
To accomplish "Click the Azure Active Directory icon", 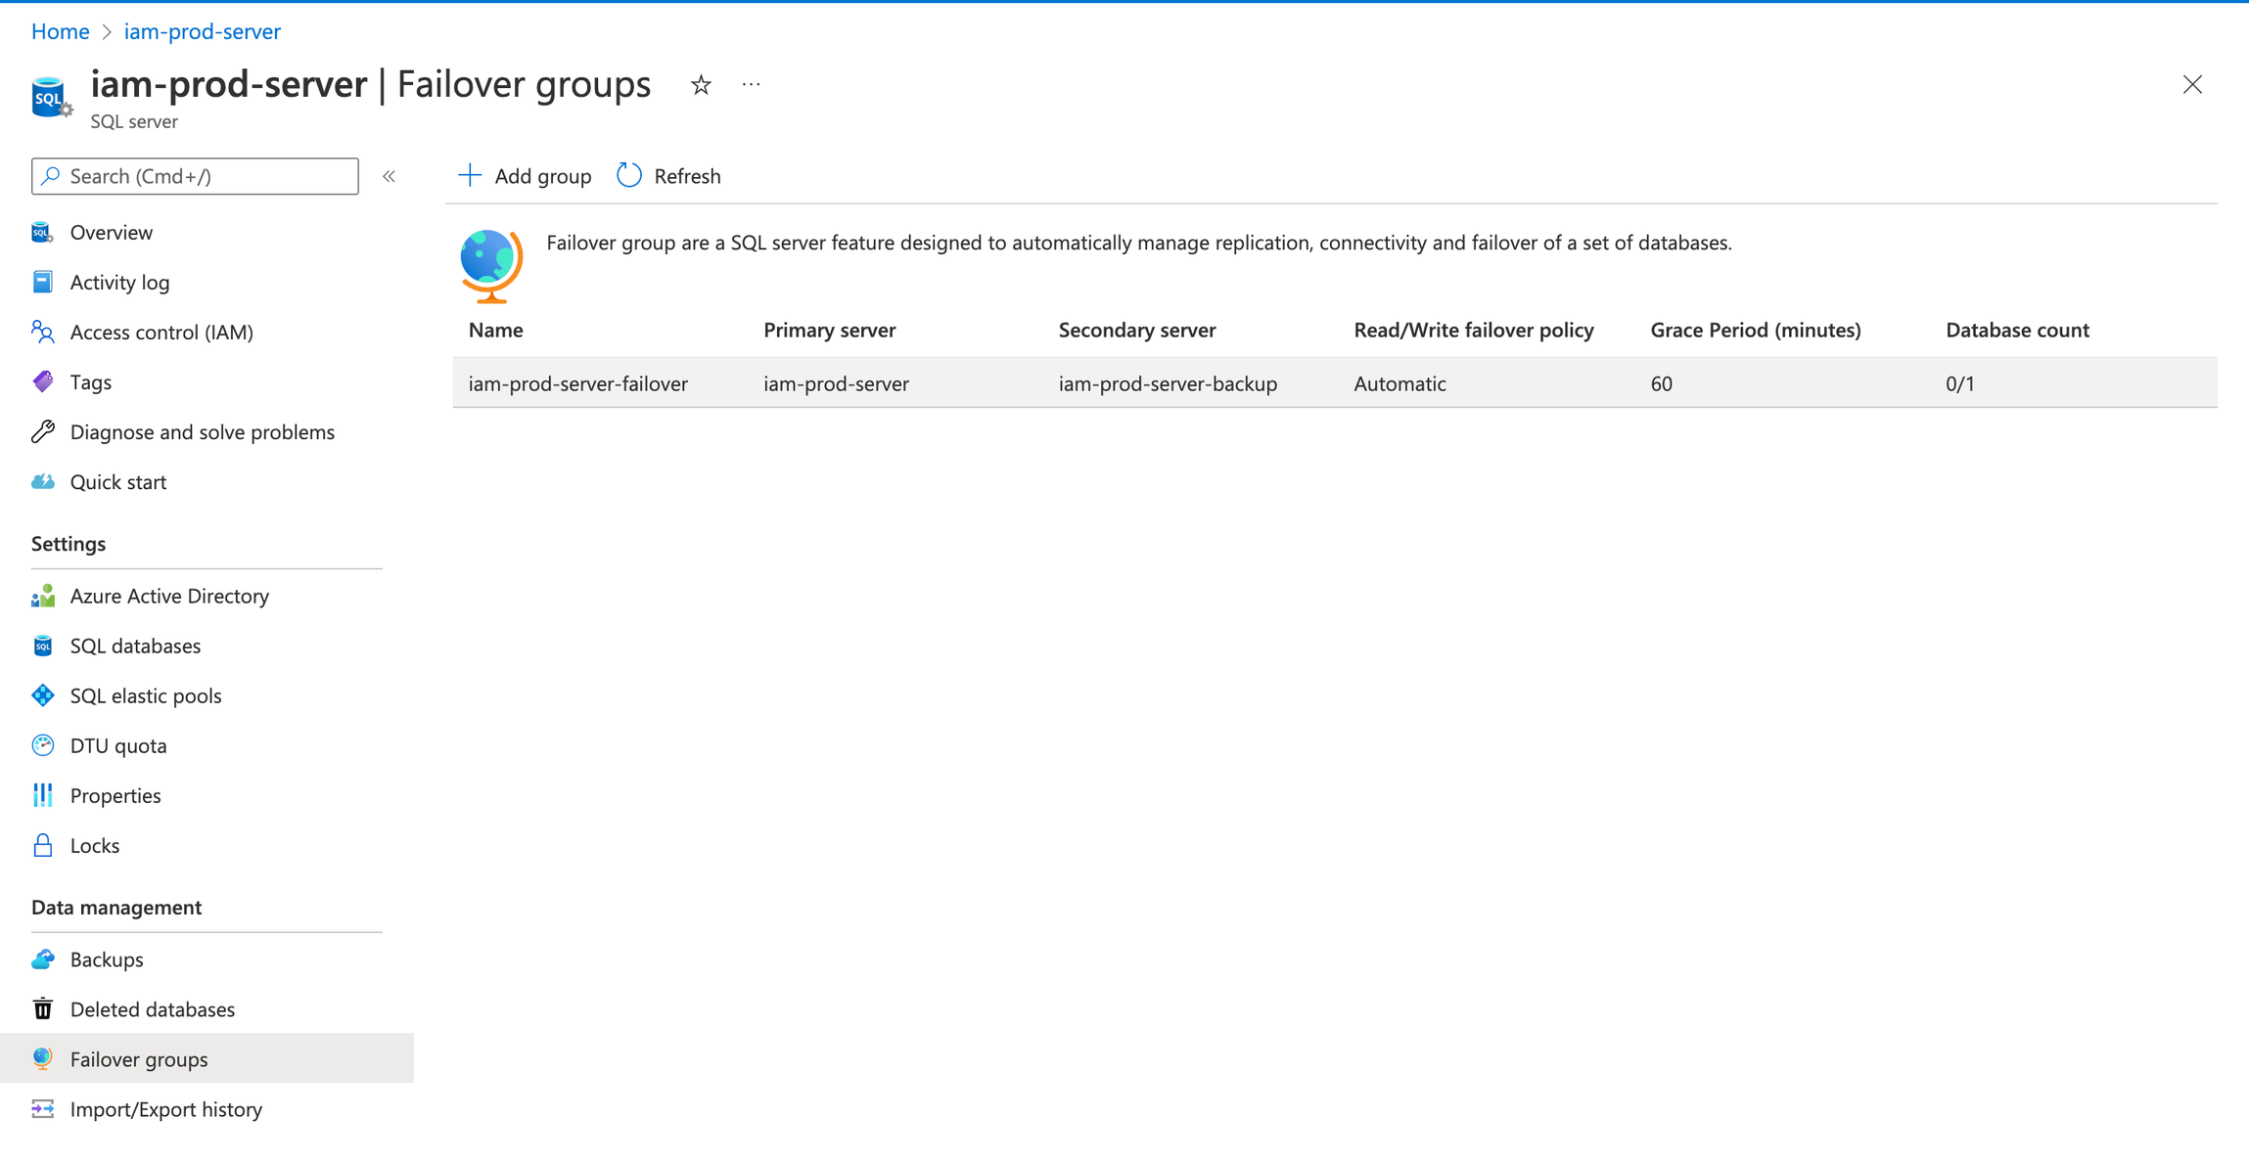I will [42, 596].
